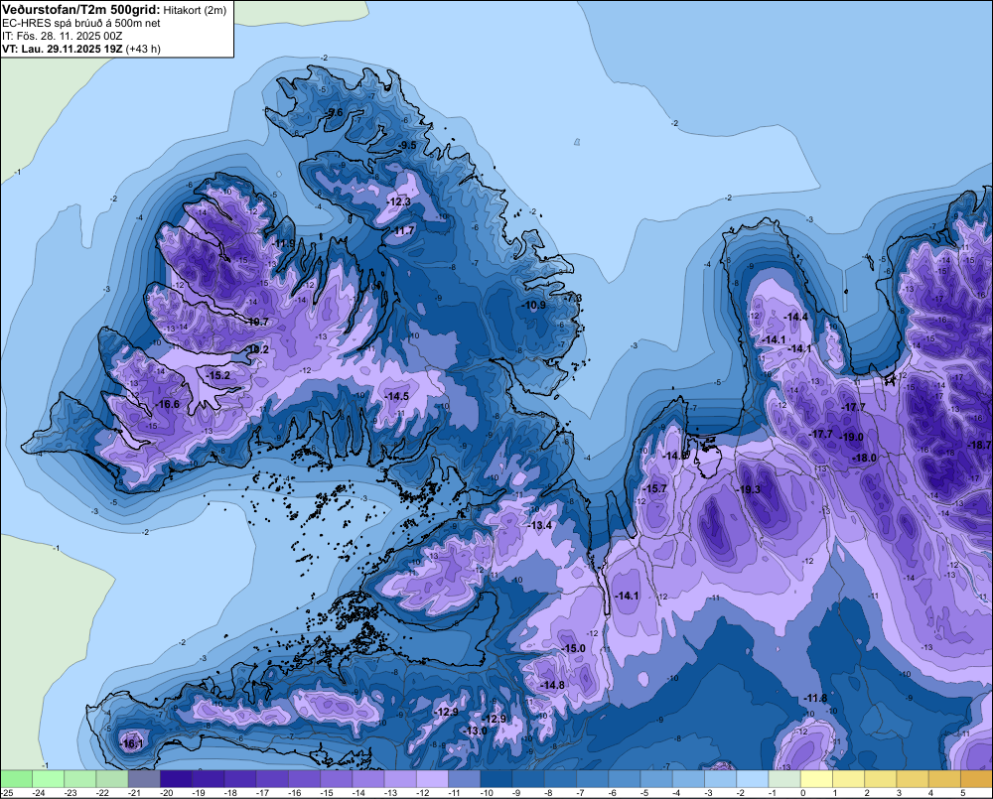Click the -15.0 temperature value on the map
Viewport: 993px width, 799px height.
point(573,648)
